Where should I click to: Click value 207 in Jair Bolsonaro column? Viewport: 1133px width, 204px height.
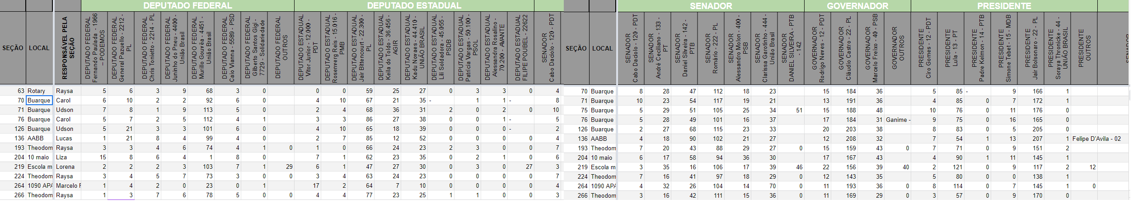pyautogui.click(x=1031, y=139)
